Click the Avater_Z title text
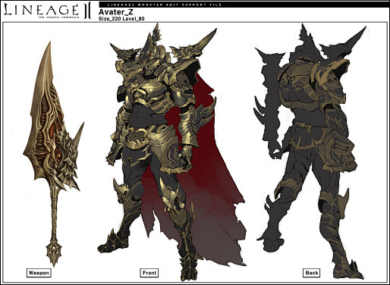Viewport: 390px width, 285px height. tap(115, 12)
